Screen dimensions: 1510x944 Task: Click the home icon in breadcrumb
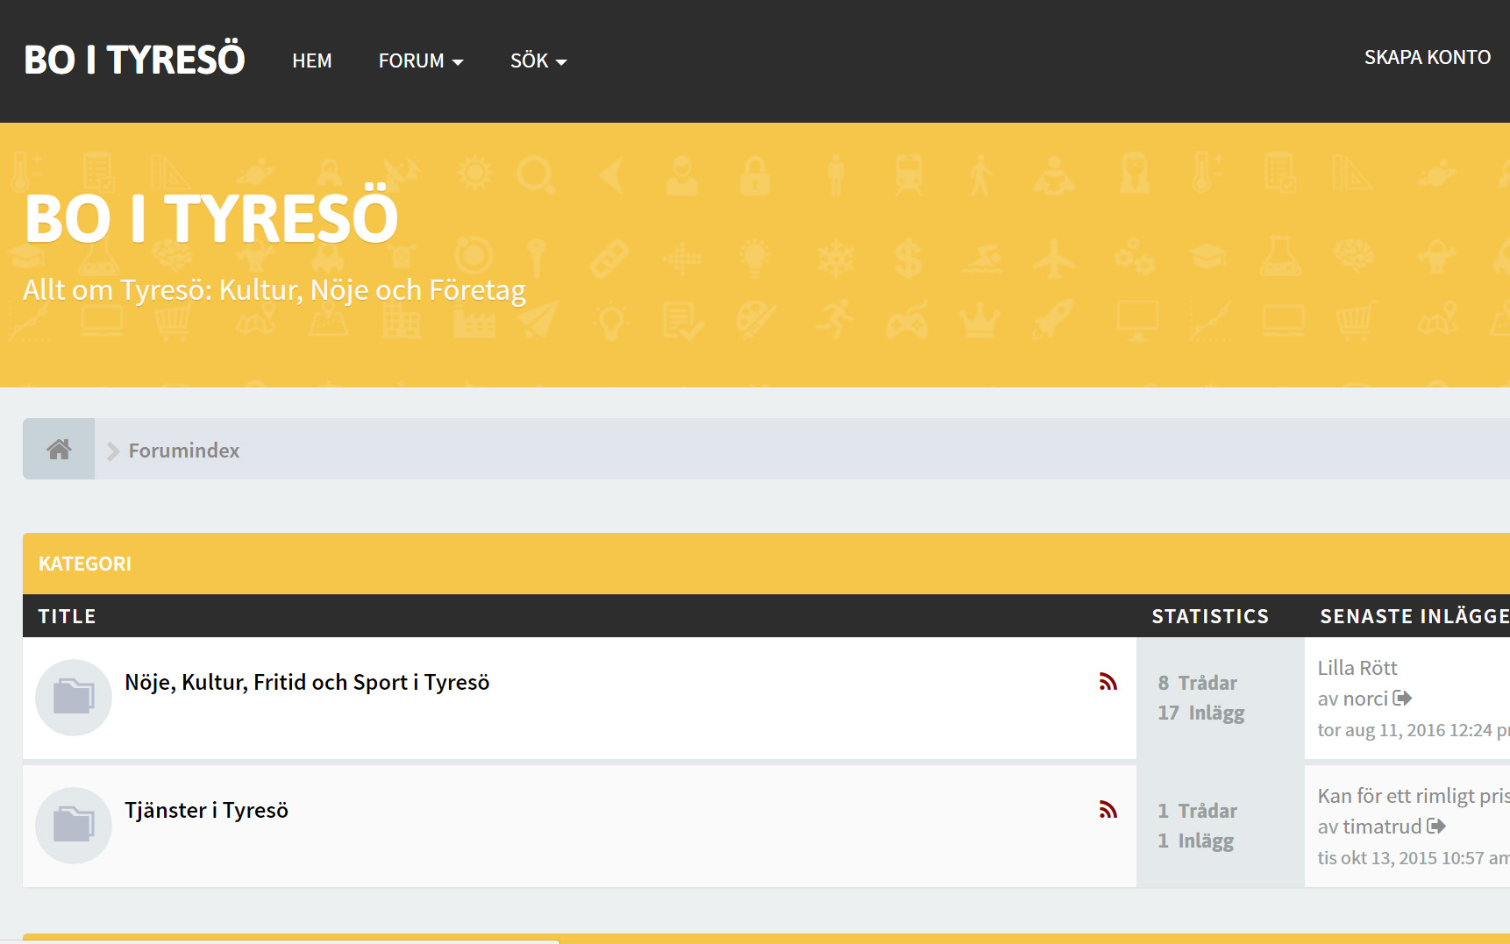[x=59, y=450]
